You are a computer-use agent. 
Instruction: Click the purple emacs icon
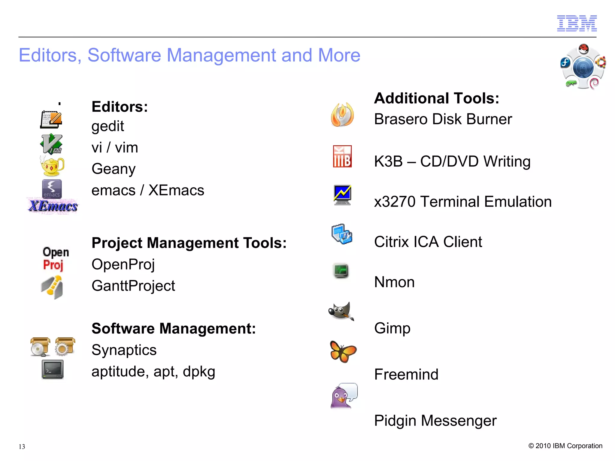coord(52,189)
